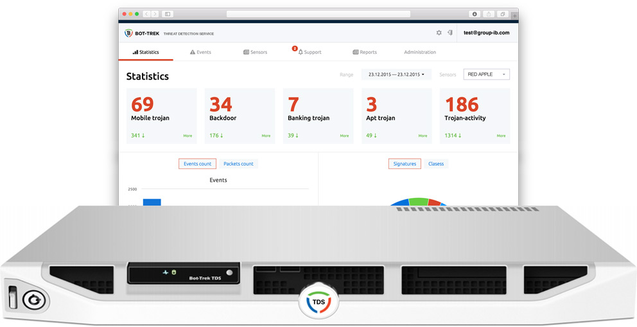
Task: Click the browser forward arrow
Action: [x=154, y=13]
